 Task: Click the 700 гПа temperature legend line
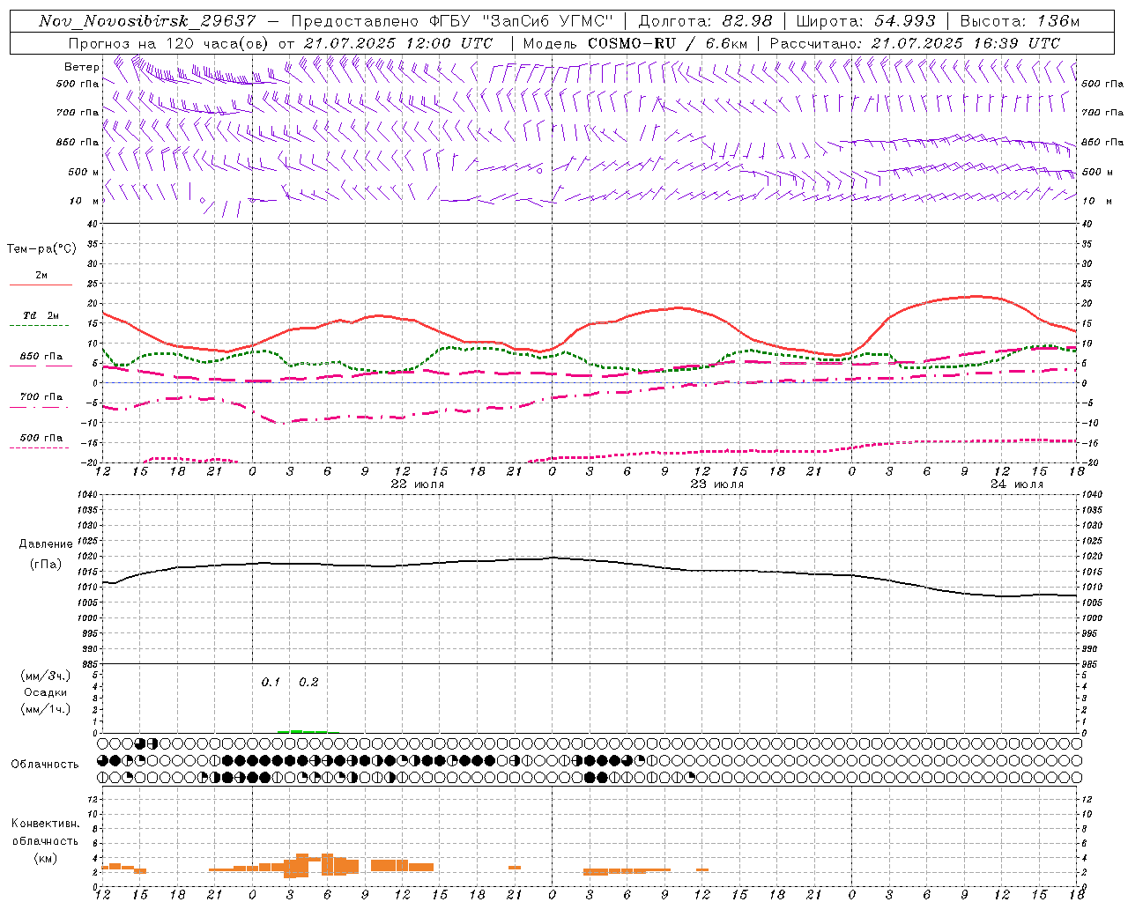41,407
